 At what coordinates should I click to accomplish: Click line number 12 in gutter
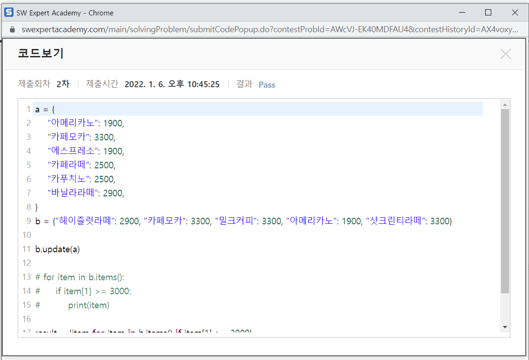[27, 263]
